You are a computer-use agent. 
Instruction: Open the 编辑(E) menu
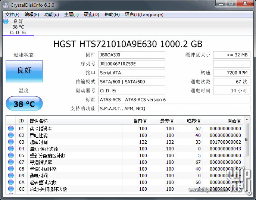click(32, 15)
